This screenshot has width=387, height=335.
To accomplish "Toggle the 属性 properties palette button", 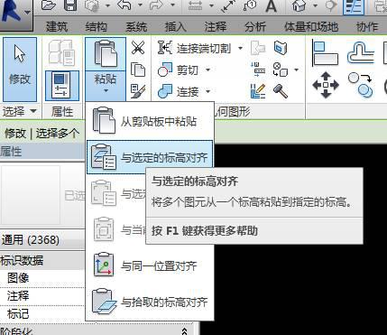I will (x=62, y=86).
